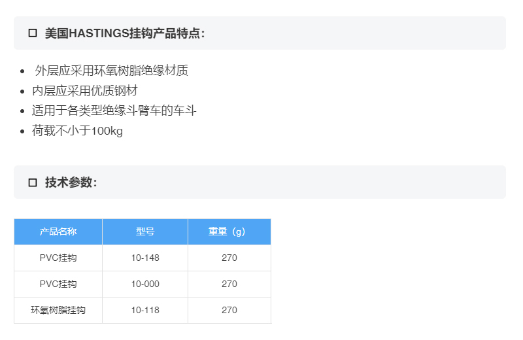The image size is (523, 340).
Task: Select the 美国HASTINGS挂钩产品特点 heading text
Action: click(x=125, y=33)
